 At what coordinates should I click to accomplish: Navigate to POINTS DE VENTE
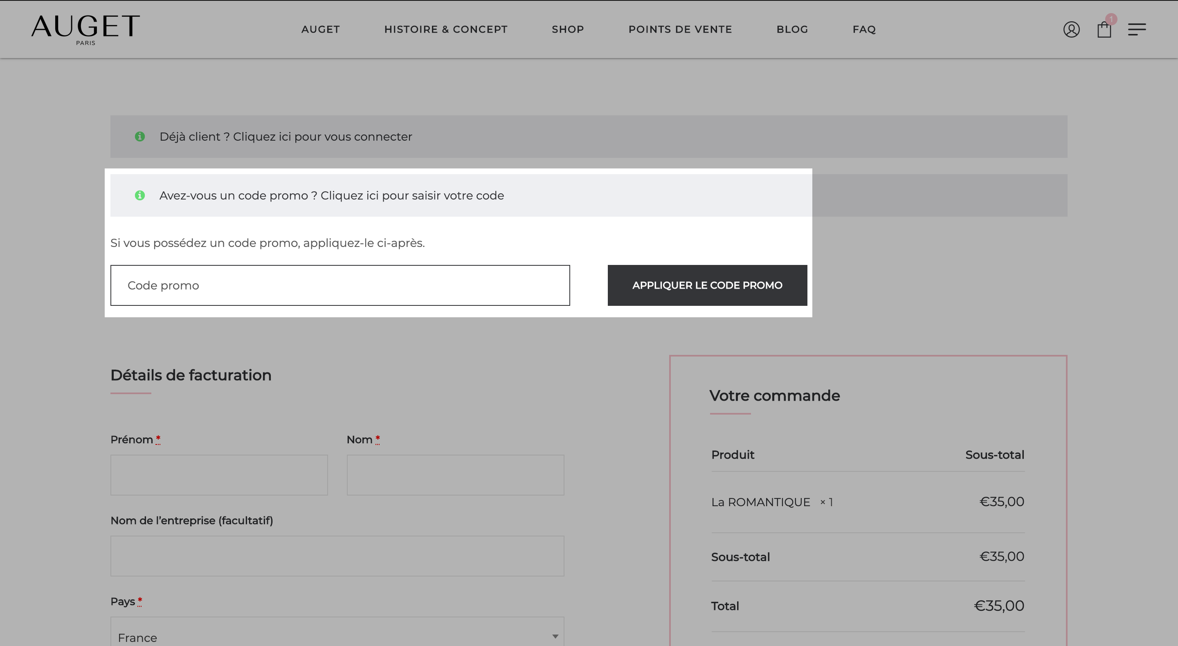[x=680, y=30]
